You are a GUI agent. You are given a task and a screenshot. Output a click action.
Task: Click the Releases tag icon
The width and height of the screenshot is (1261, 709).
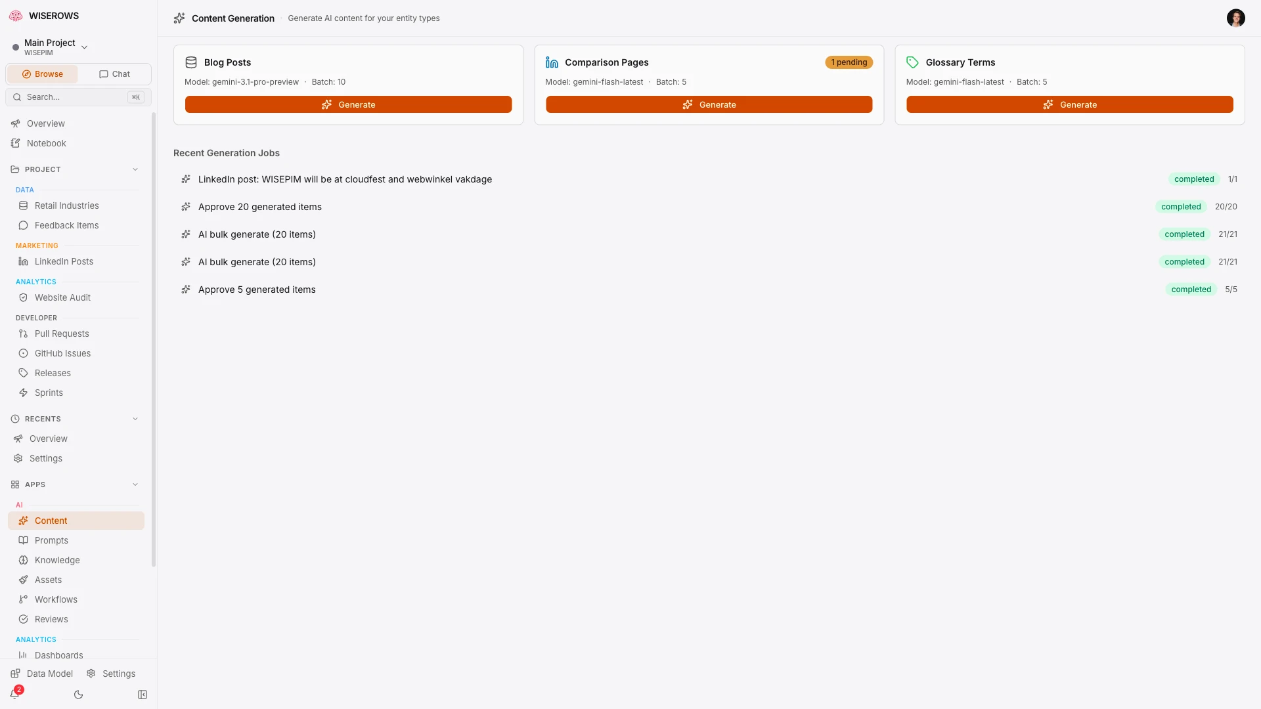pyautogui.click(x=24, y=373)
